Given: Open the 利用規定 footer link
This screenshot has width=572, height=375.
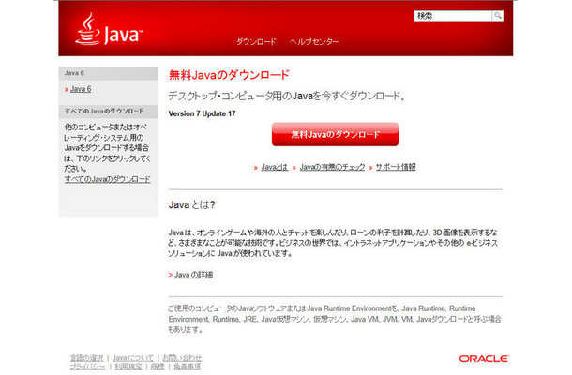Looking at the screenshot, I should [128, 367].
